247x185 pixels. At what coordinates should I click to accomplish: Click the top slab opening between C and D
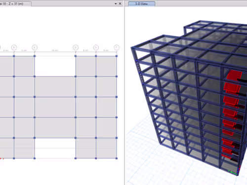(x=55, y=66)
